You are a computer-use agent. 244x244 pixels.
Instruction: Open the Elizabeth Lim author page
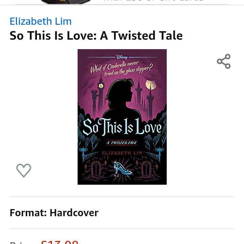pyautogui.click(x=41, y=21)
